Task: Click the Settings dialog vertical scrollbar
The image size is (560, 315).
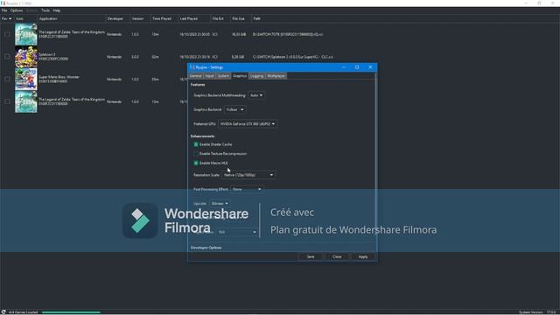Action: pos(375,163)
